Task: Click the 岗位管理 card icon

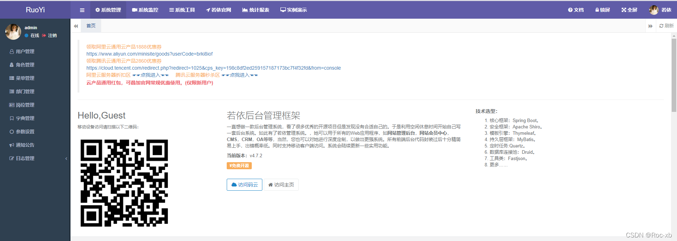Action: point(12,105)
